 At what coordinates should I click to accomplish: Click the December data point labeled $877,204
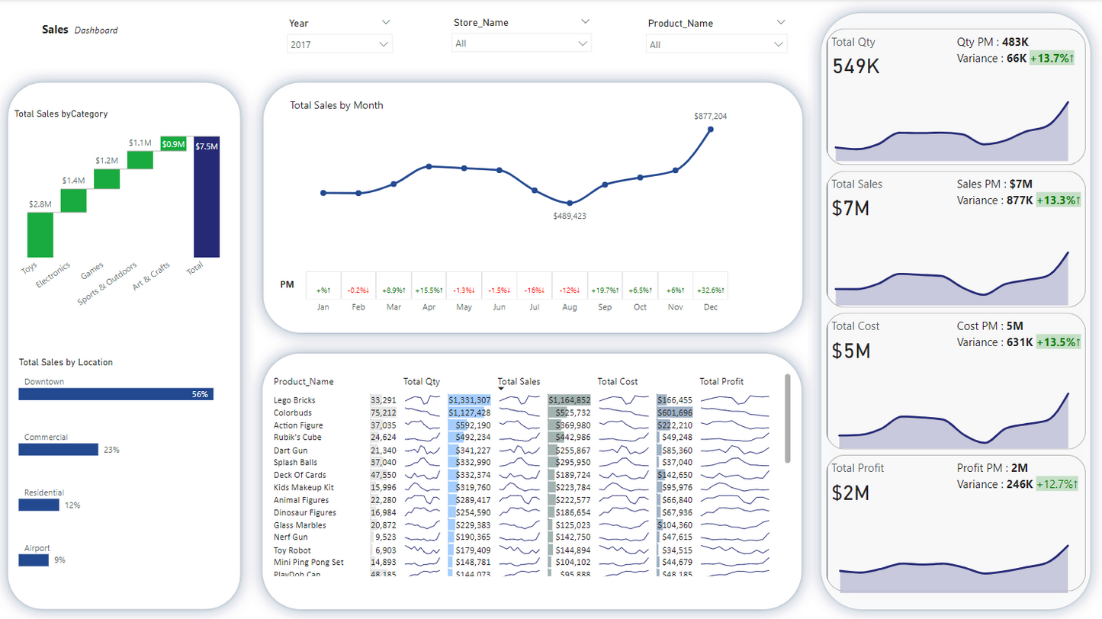pyautogui.click(x=711, y=130)
